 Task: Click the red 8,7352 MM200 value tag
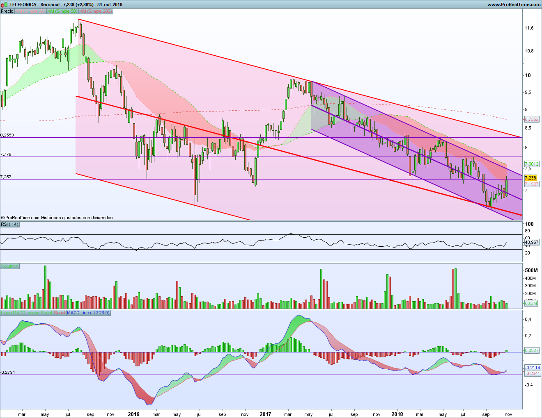point(531,119)
